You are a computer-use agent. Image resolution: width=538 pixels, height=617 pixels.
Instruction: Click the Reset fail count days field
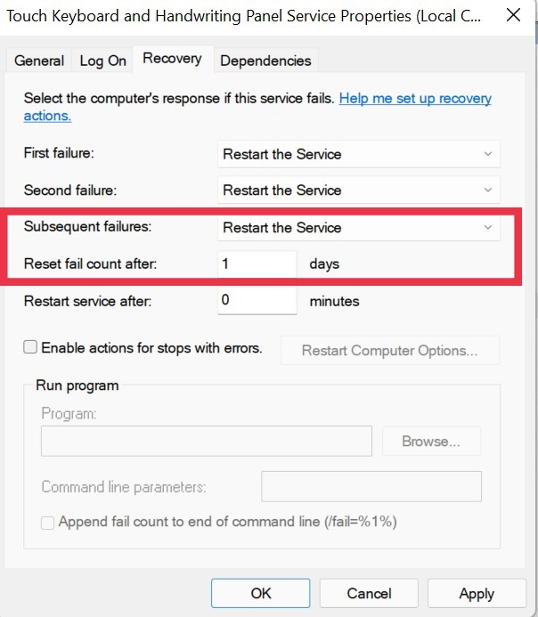pos(257,264)
